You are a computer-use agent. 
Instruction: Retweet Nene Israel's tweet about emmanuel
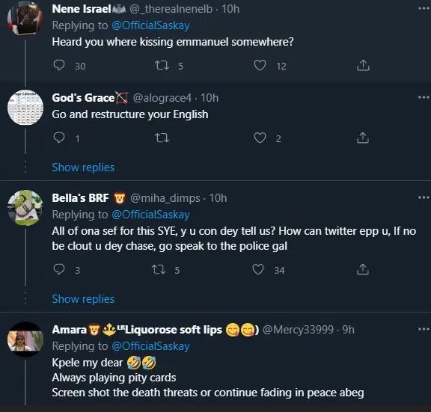[x=162, y=65]
